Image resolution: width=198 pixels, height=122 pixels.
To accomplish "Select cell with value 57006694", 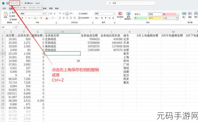I will (90, 43).
